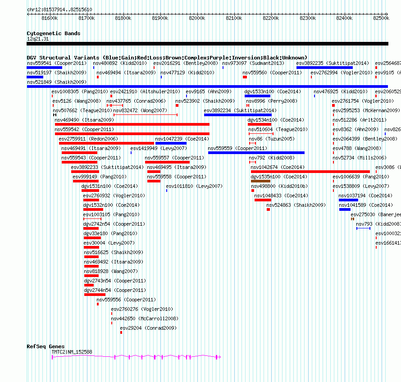Open the nsv1037194 (Coe2014) variant label
The height and width of the screenshot is (382, 401).
[x=365, y=196]
